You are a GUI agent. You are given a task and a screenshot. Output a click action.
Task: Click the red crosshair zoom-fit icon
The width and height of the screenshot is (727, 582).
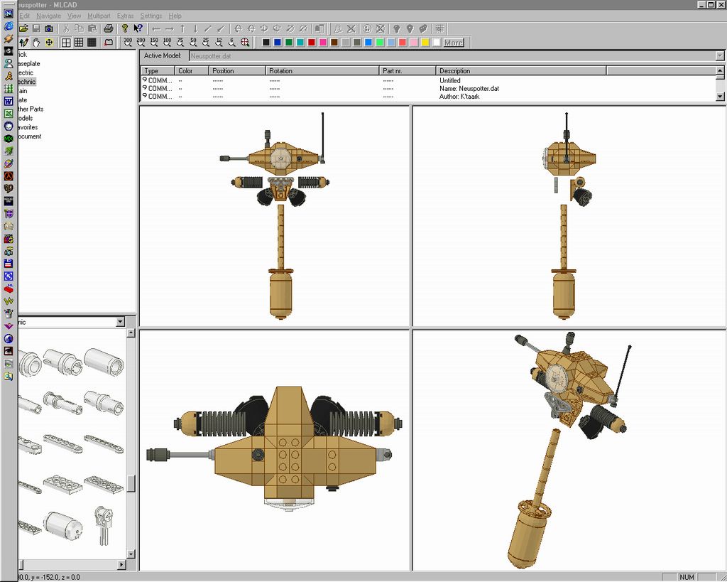[245, 43]
